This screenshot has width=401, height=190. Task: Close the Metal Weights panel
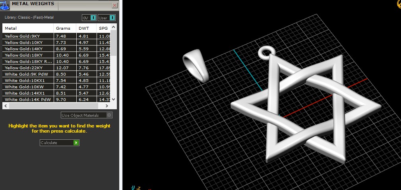point(115,5)
